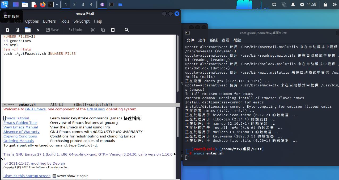Cut selection with the scissors icon

tap(93, 30)
